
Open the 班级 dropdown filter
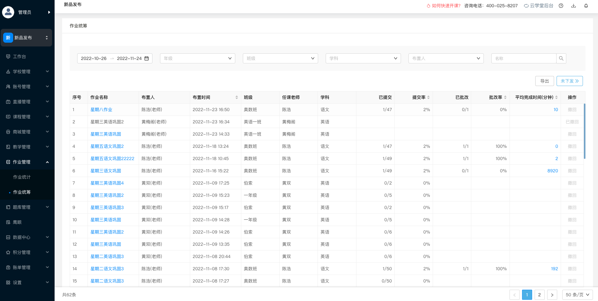(280, 58)
